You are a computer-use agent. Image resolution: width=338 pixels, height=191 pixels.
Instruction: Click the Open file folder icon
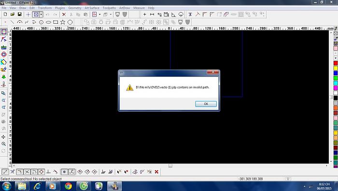pyautogui.click(x=12, y=15)
